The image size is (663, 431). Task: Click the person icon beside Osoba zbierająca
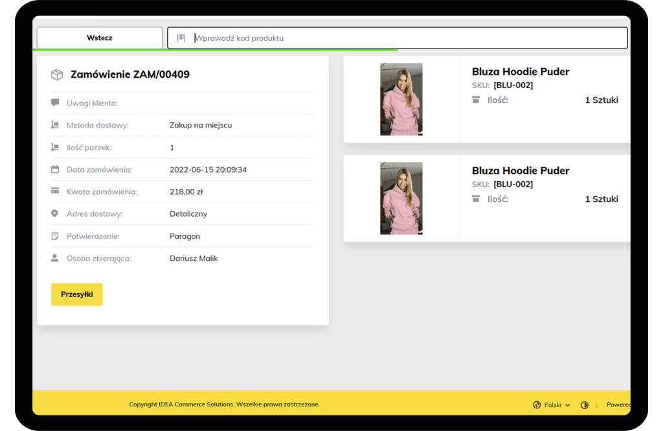pos(55,258)
